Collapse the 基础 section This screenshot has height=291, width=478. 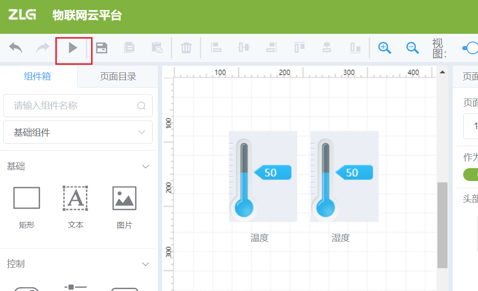[x=145, y=166]
